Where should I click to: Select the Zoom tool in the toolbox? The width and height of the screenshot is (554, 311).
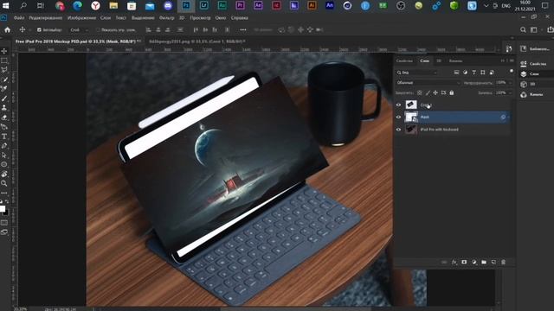point(4,183)
